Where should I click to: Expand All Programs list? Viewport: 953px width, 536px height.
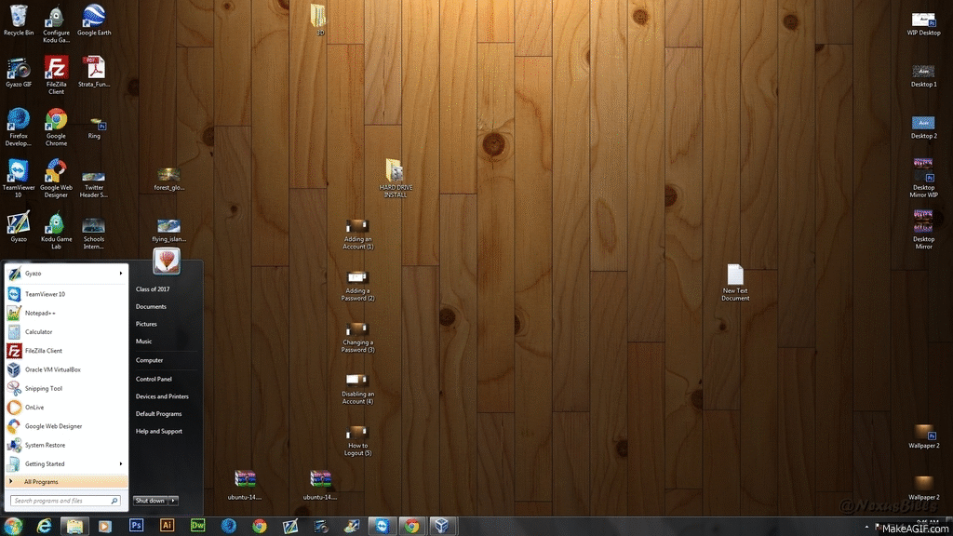pyautogui.click(x=41, y=481)
